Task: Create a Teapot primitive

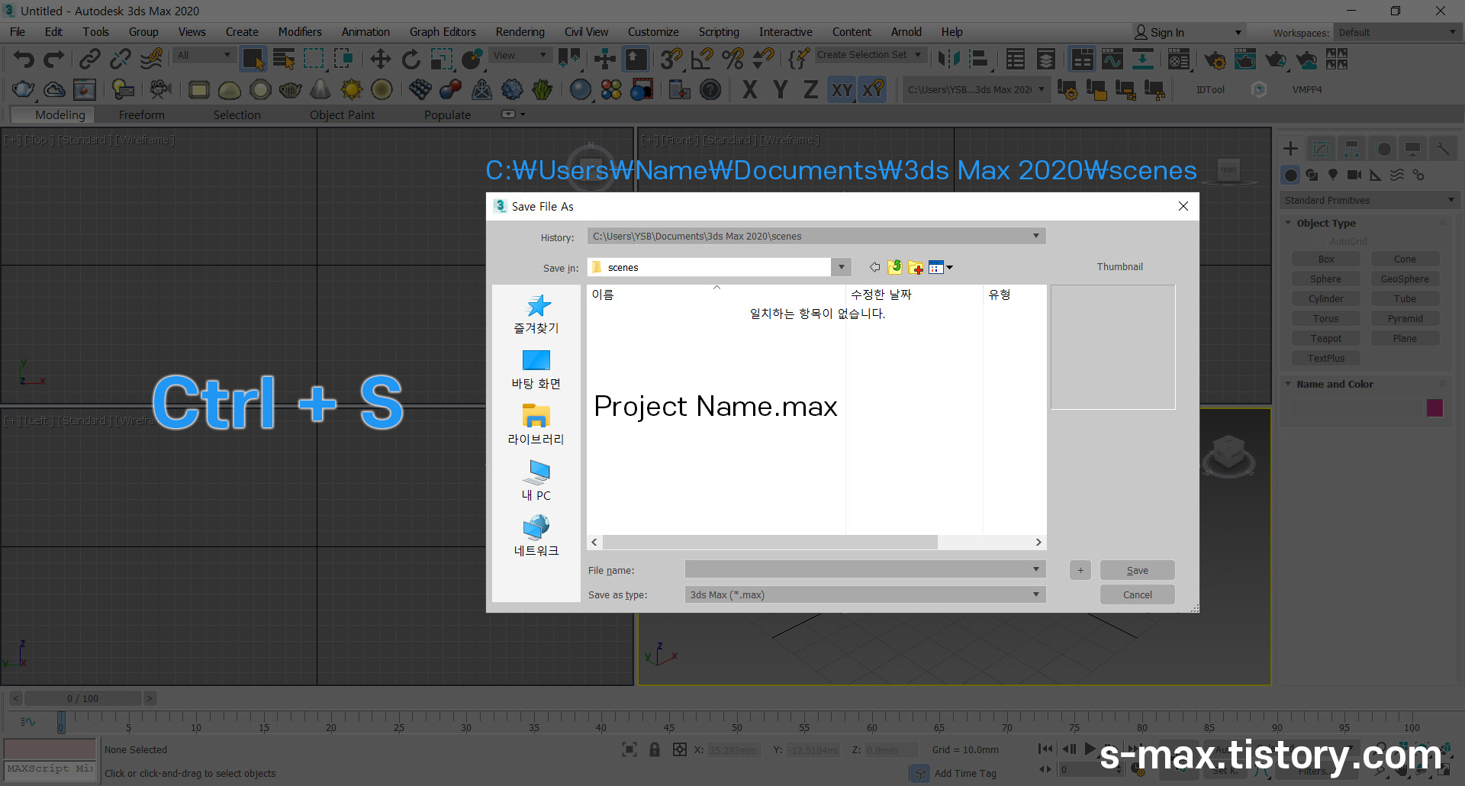Action: tap(1326, 339)
